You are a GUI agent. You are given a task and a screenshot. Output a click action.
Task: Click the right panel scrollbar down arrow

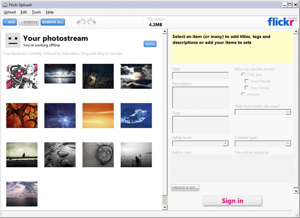coord(296,191)
